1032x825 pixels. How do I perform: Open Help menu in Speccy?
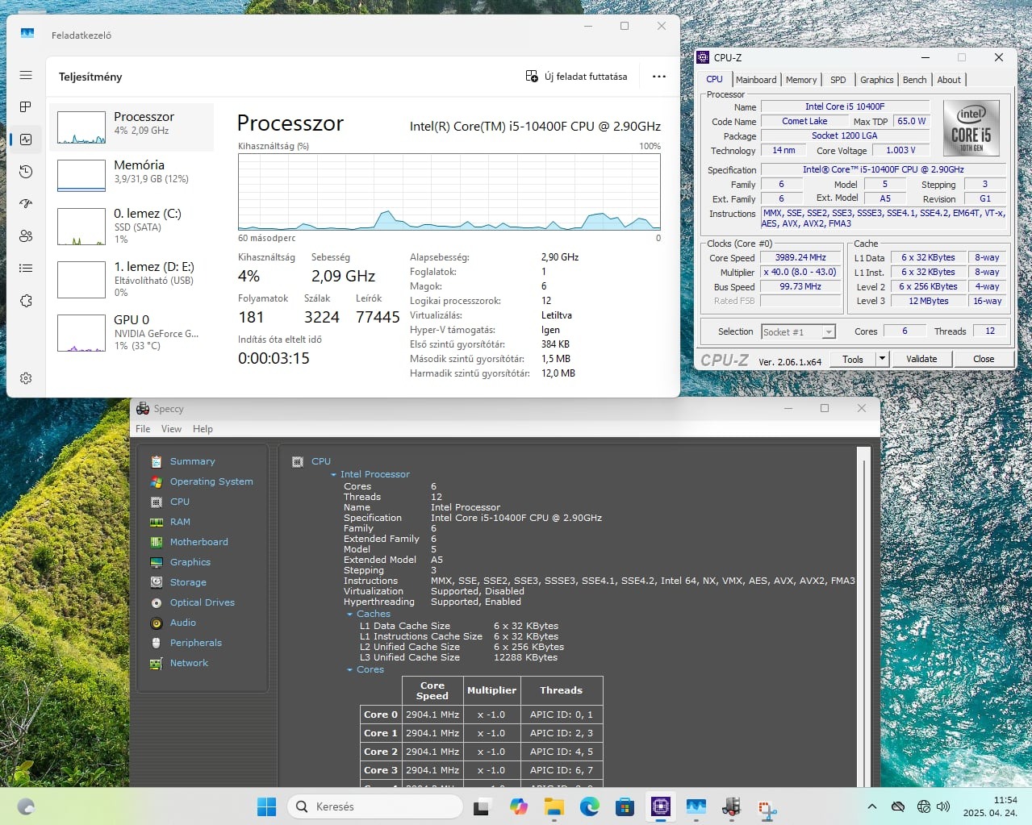(x=203, y=429)
